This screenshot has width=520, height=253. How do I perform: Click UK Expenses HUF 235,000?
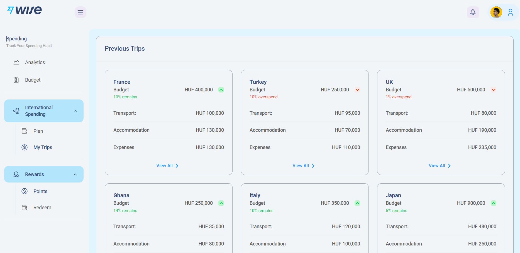(x=482, y=147)
